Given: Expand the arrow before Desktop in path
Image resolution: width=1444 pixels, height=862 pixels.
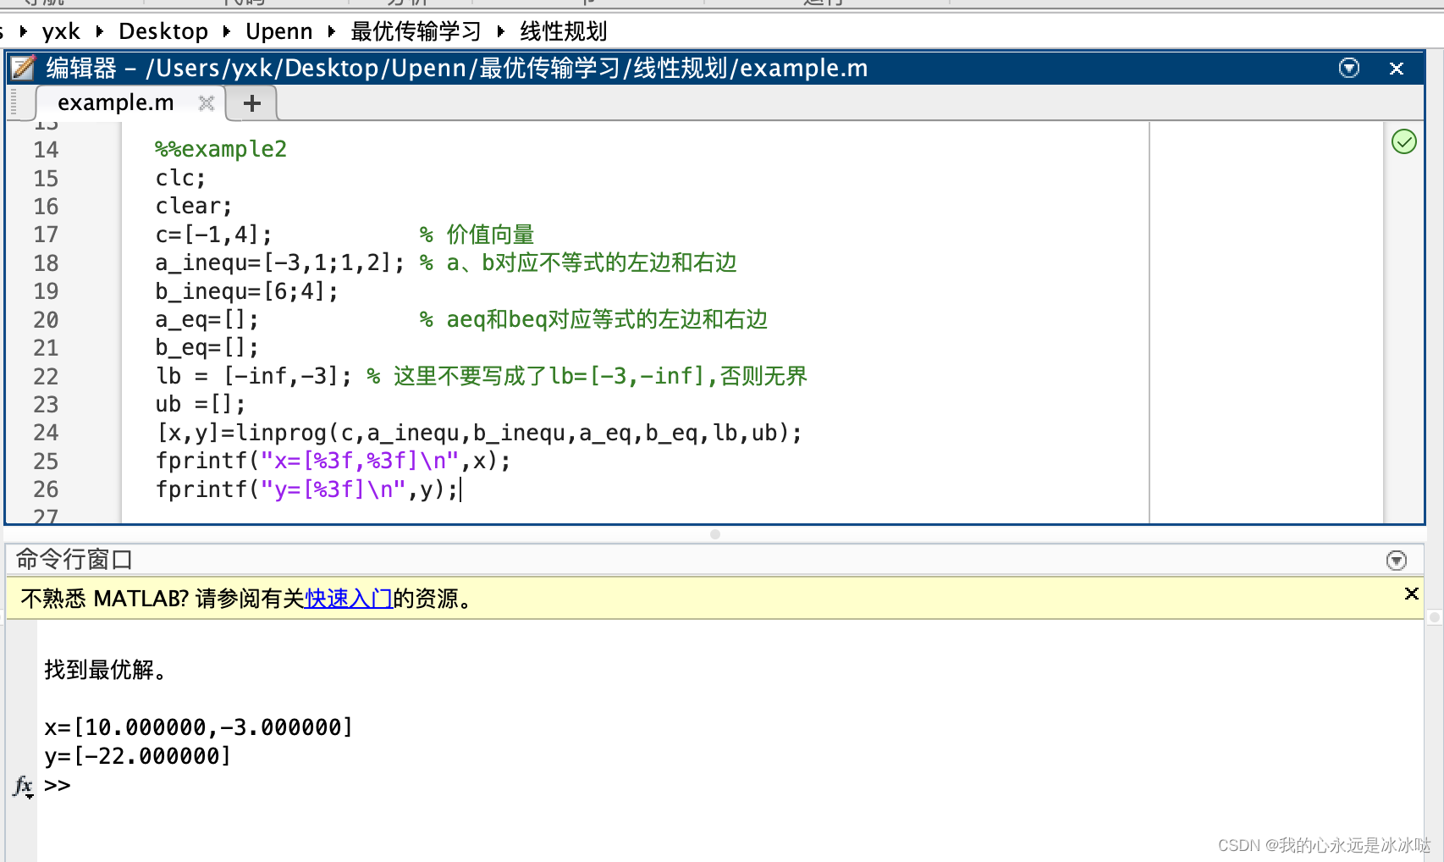Looking at the screenshot, I should [100, 31].
